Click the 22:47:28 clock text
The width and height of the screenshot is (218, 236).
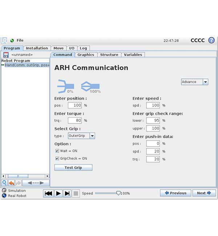coord(171,41)
